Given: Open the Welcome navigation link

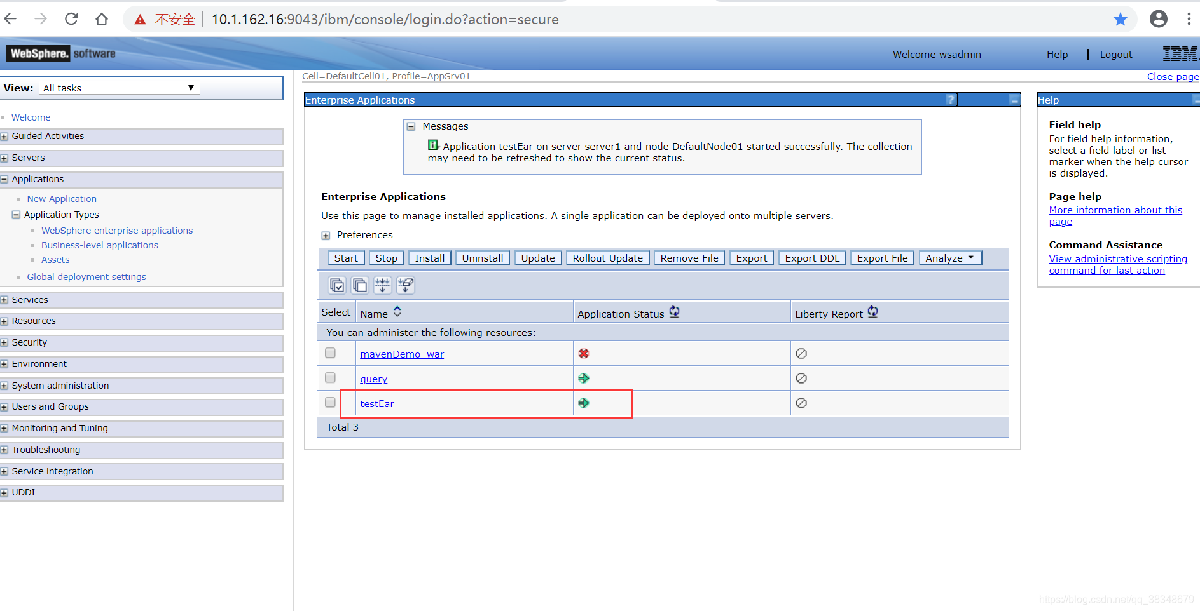Looking at the screenshot, I should pos(31,117).
